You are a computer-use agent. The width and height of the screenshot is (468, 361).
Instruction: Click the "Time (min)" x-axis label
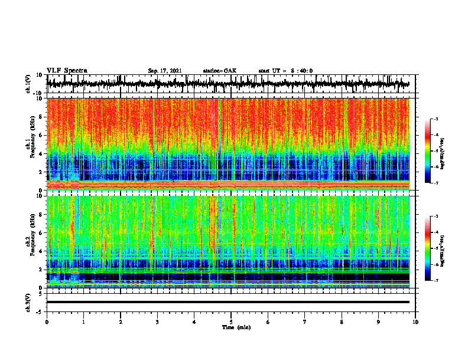point(236,327)
